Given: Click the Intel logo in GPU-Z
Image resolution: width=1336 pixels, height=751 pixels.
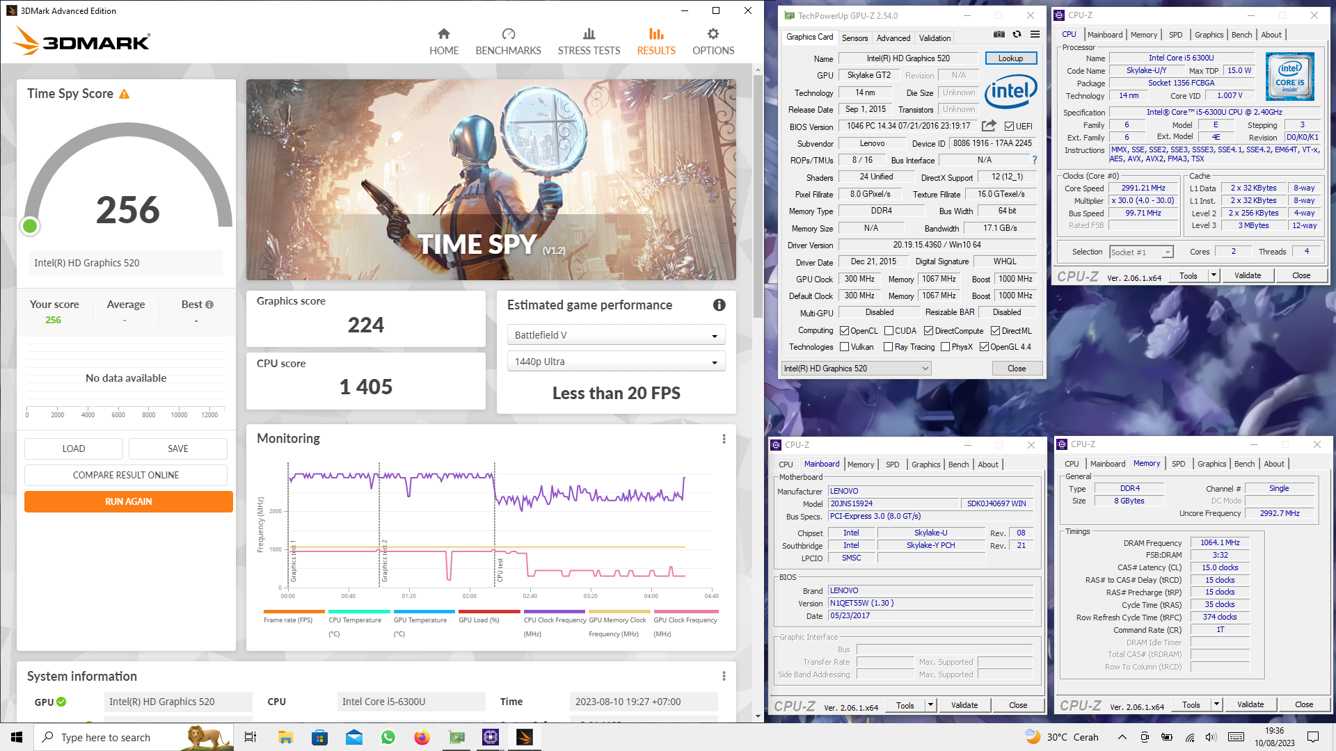Looking at the screenshot, I should tap(1010, 92).
